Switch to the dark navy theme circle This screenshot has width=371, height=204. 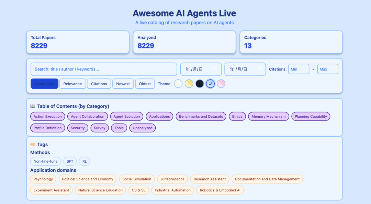click(x=200, y=84)
